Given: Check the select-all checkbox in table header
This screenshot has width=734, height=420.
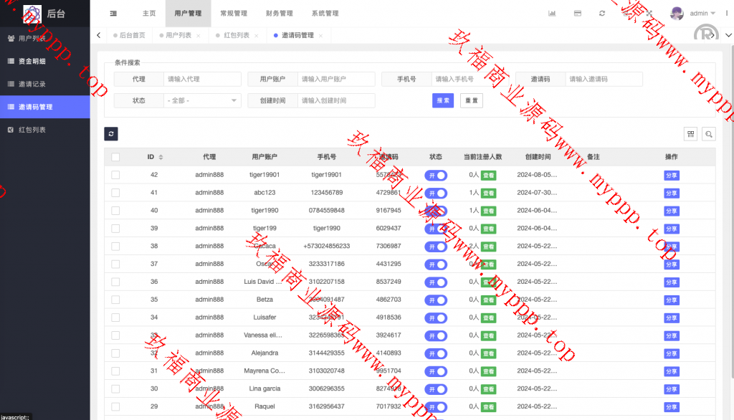Looking at the screenshot, I should tap(115, 157).
